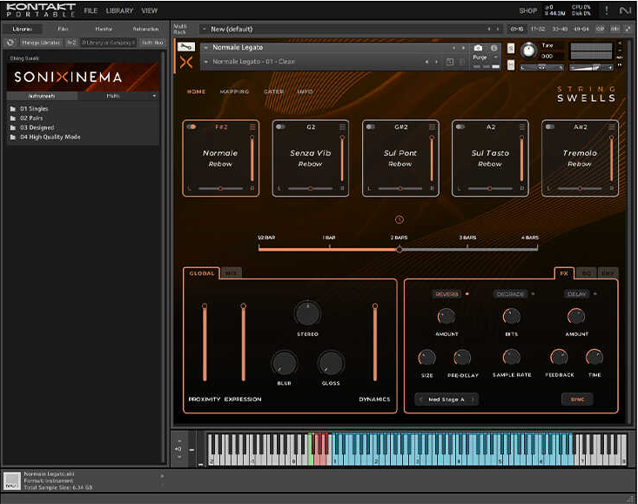
Task: Switch to the INFO tab
Action: coord(305,92)
